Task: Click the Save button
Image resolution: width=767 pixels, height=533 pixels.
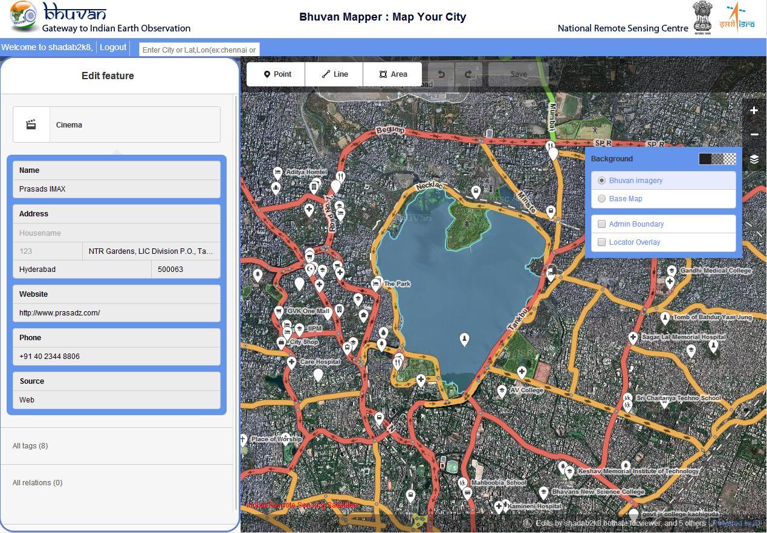Action: click(x=519, y=74)
